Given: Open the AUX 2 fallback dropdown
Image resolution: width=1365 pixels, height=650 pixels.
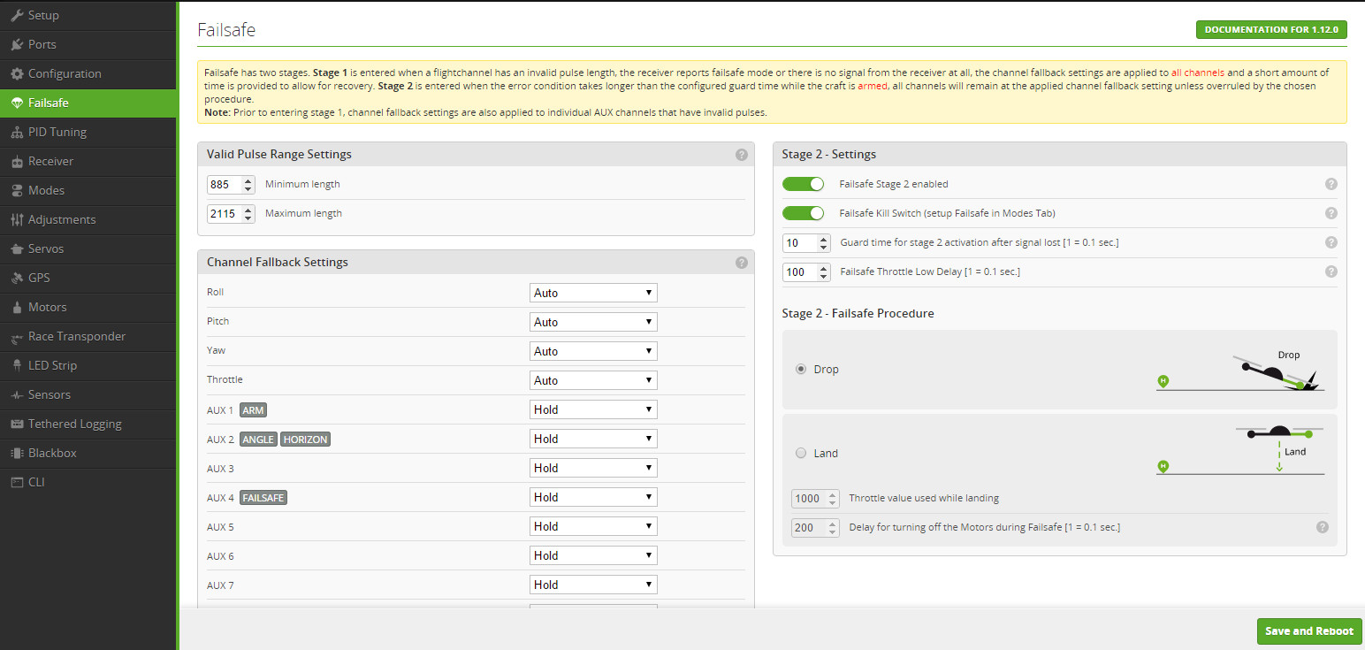Looking at the screenshot, I should click(x=593, y=439).
